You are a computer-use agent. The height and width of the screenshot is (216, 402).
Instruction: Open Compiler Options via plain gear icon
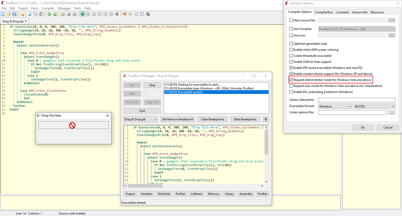pyautogui.click(x=74, y=14)
